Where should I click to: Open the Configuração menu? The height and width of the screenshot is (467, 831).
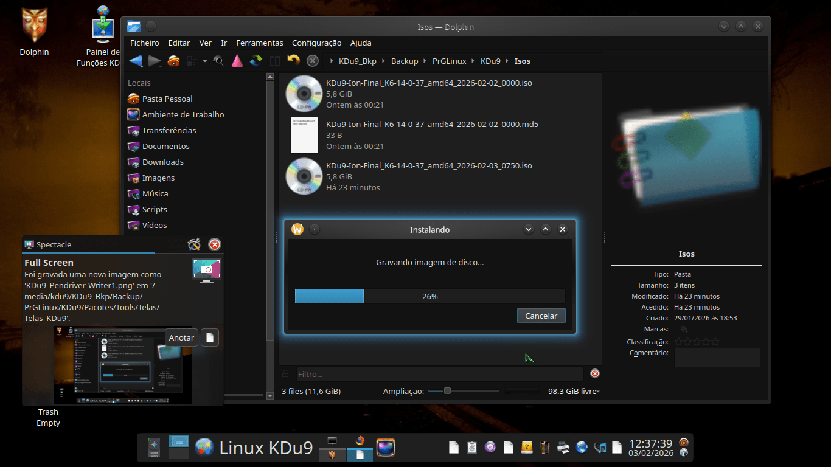(316, 43)
